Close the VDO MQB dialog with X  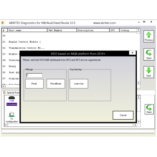point(132,53)
